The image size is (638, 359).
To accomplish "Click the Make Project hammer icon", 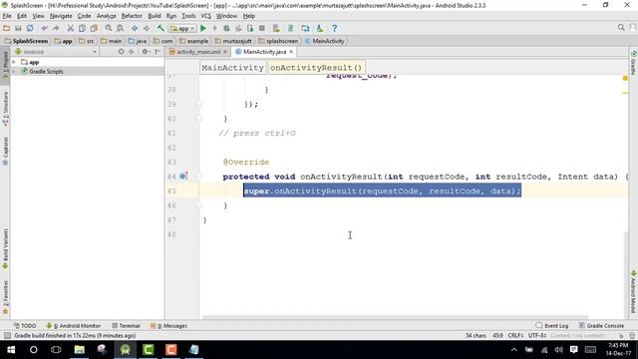I will (160, 28).
